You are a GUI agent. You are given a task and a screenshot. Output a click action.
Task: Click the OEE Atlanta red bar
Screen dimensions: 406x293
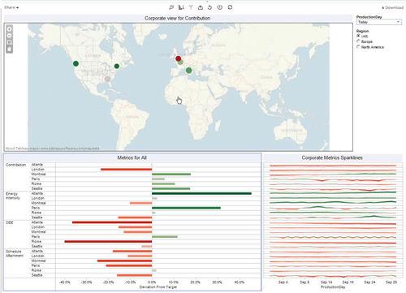(112, 222)
